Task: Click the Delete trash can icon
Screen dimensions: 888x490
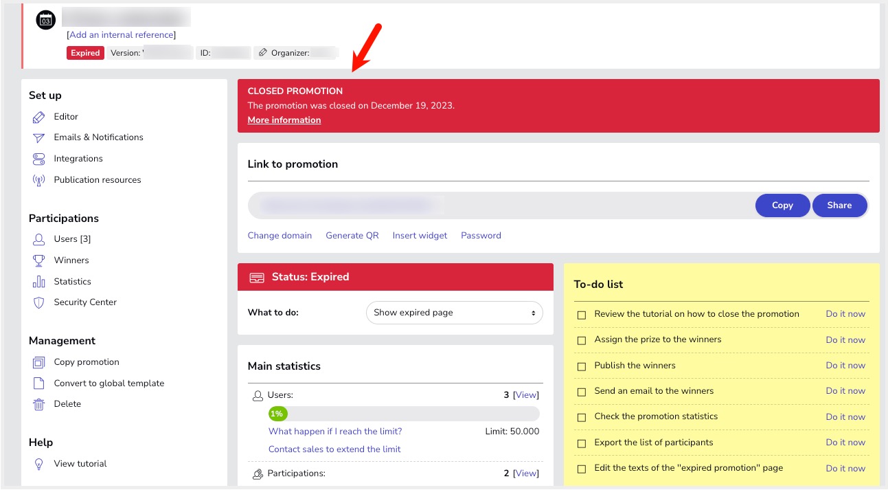Action: [x=39, y=405]
